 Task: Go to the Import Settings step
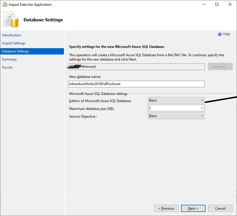click(14, 43)
